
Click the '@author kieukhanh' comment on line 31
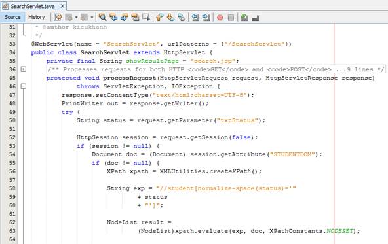click(75, 27)
